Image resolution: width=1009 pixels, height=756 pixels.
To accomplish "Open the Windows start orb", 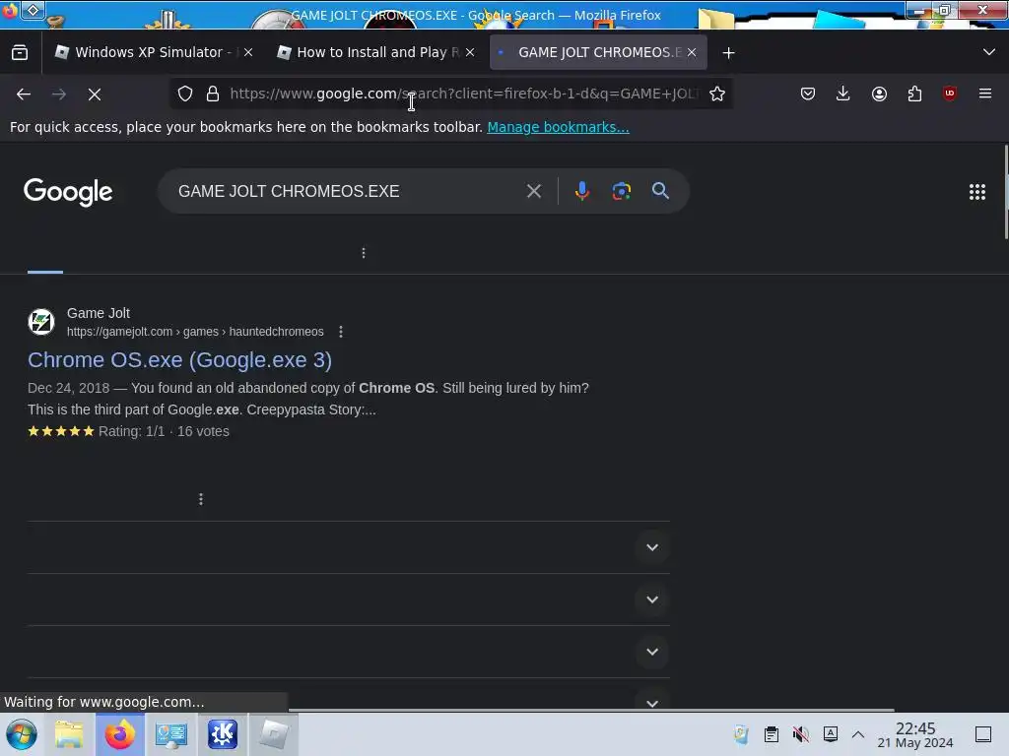I will click(22, 734).
